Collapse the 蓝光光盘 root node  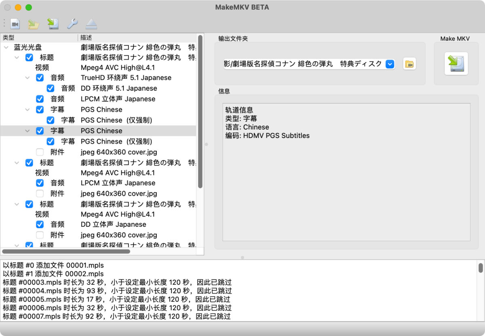[x=6, y=47]
